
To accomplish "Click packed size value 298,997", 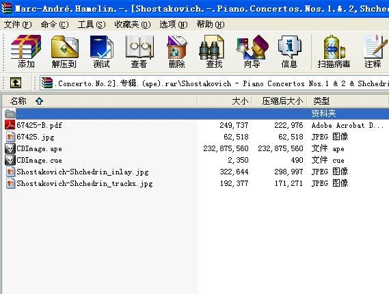I will tap(289, 172).
